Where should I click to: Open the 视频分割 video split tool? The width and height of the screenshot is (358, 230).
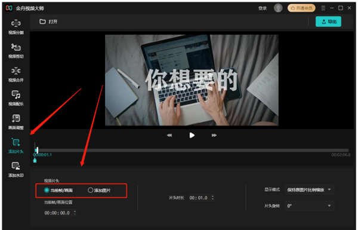[x=16, y=27]
